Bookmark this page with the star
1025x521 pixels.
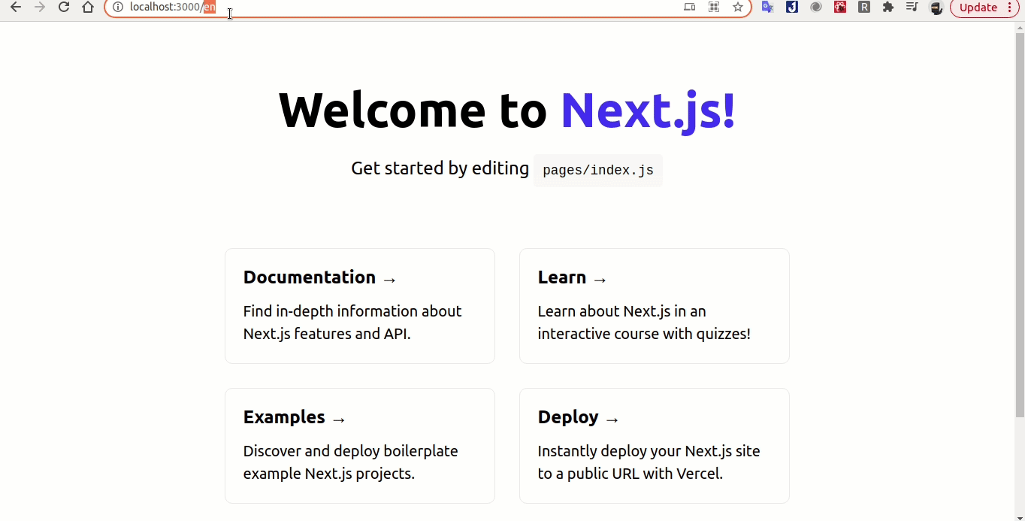[738, 8]
